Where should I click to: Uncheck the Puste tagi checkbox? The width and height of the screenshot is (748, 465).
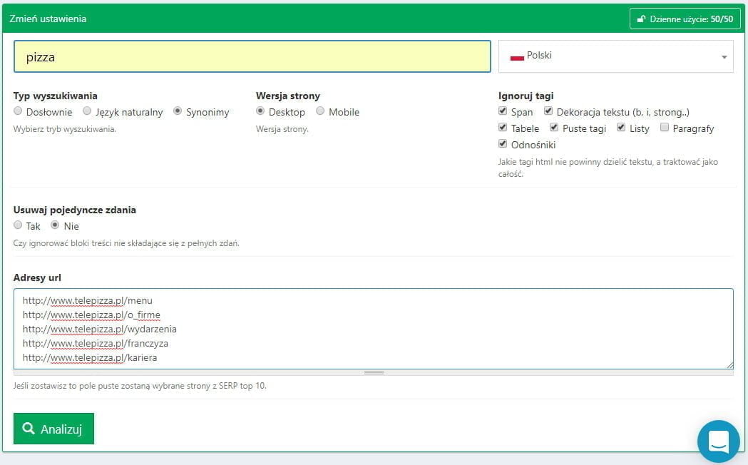point(555,128)
